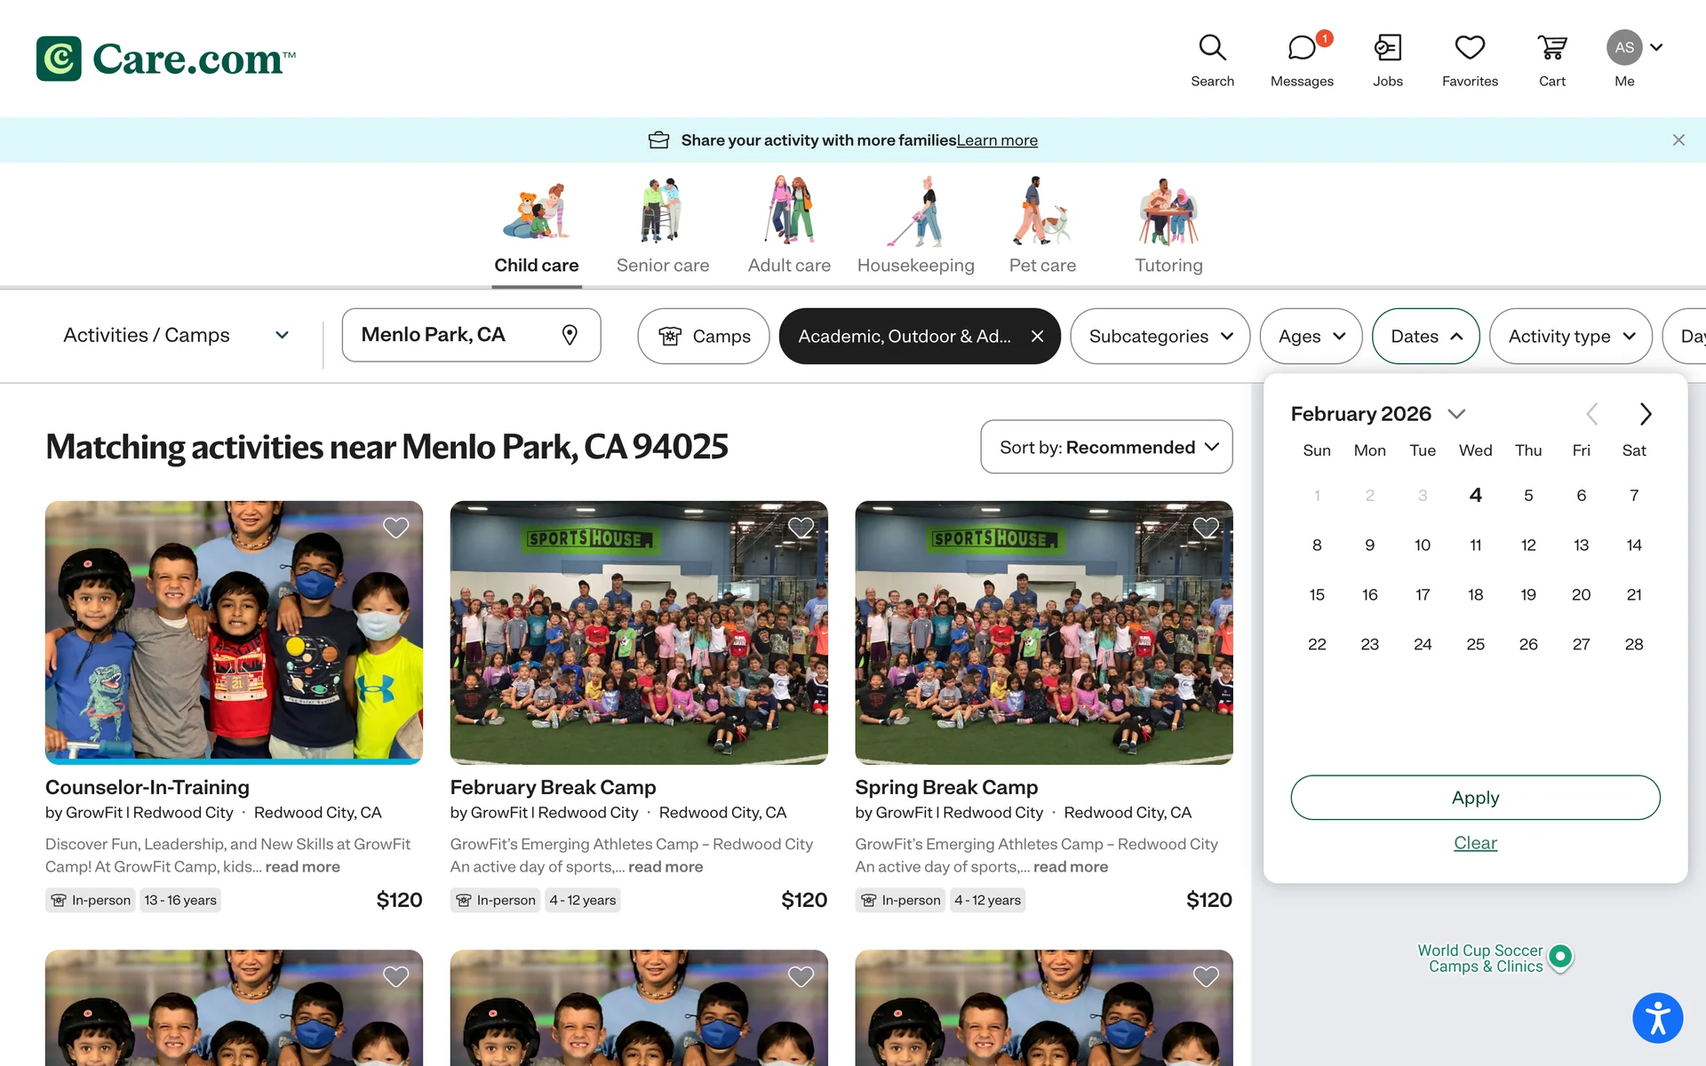Open the Cart icon
Screen dimensions: 1706x1066
click(x=1551, y=48)
